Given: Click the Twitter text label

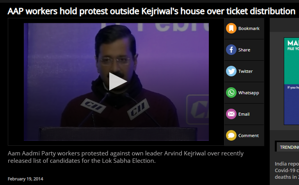Looking at the screenshot, I should [x=246, y=71].
